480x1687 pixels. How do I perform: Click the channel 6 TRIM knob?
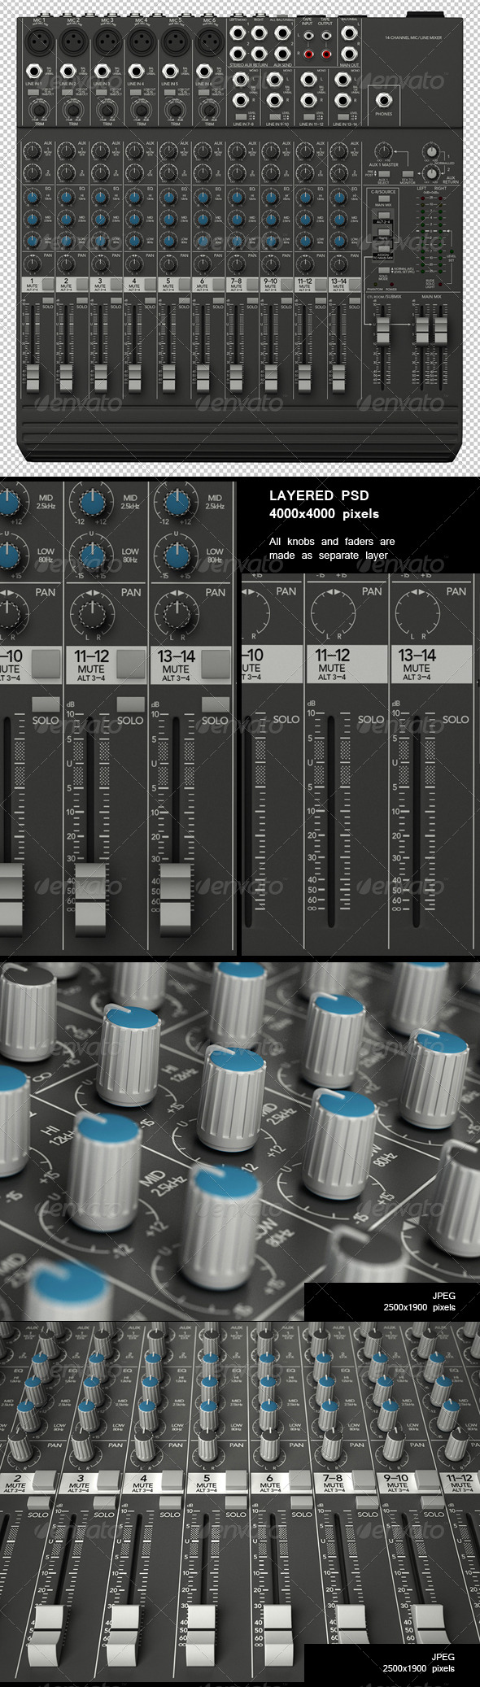210,110
